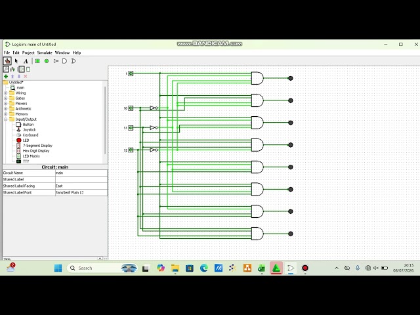Open the Simulate menu
Screen dimensions: 420x315
(45, 52)
